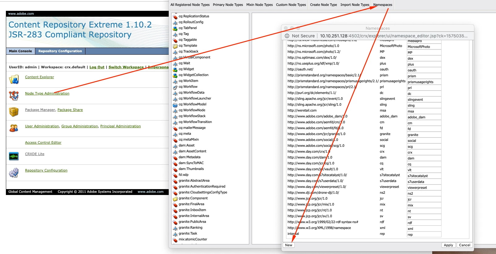Open the Content Explorer link

pyautogui.click(x=39, y=77)
